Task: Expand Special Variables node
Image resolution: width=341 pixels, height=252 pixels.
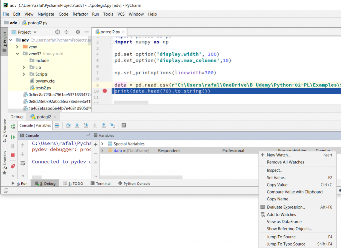Action: tap(102, 144)
